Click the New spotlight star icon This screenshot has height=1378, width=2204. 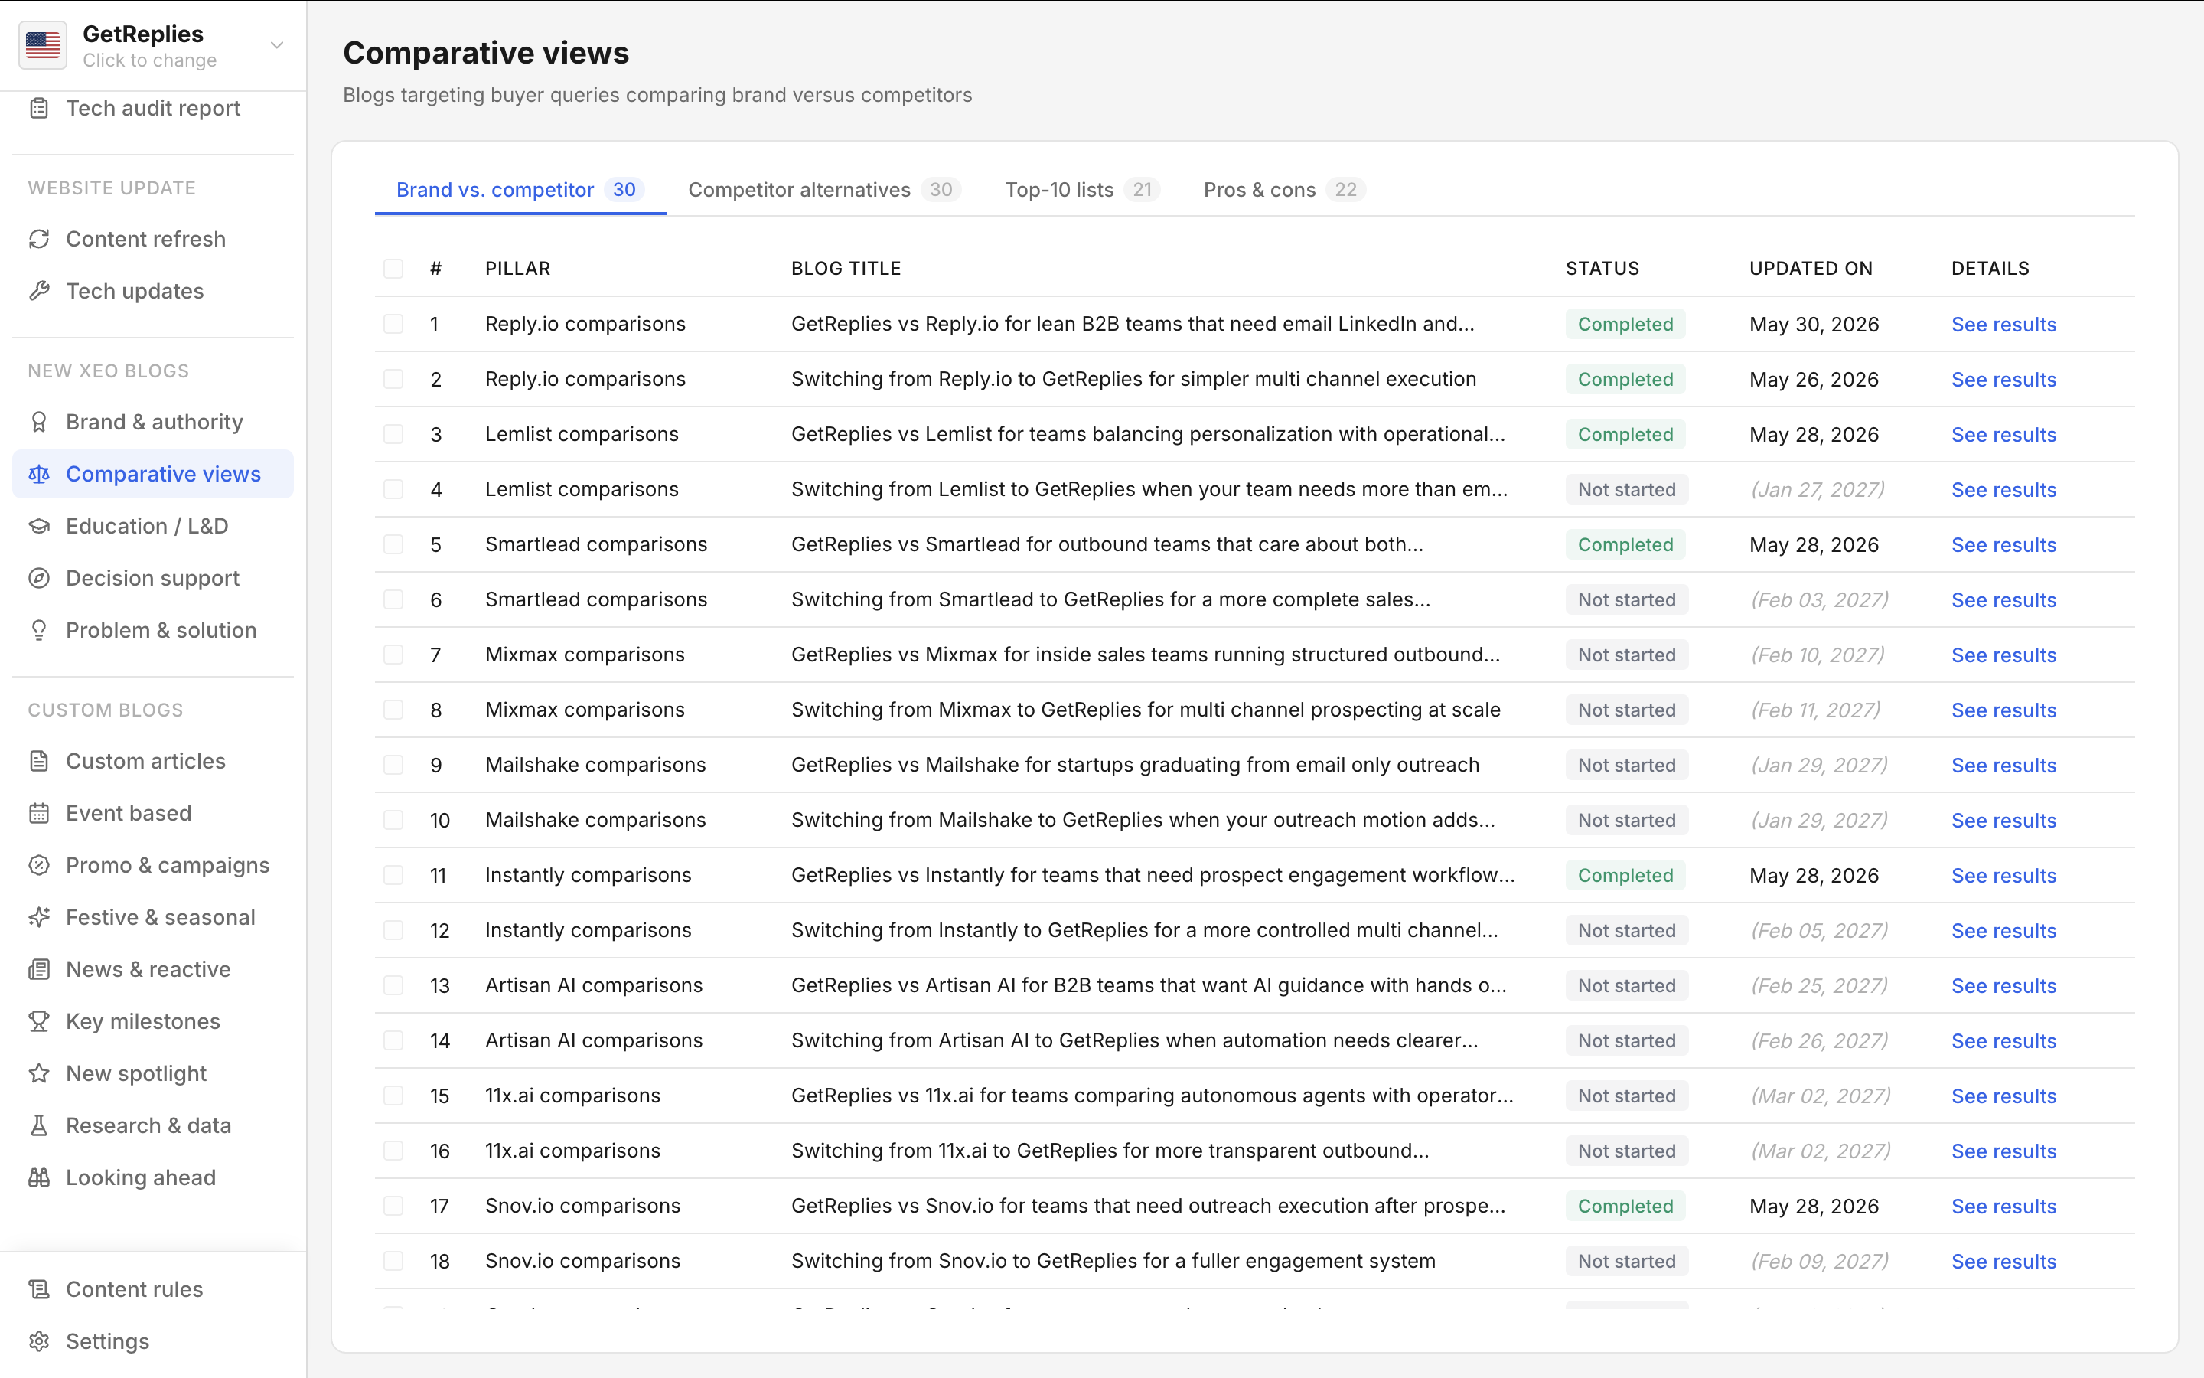39,1073
